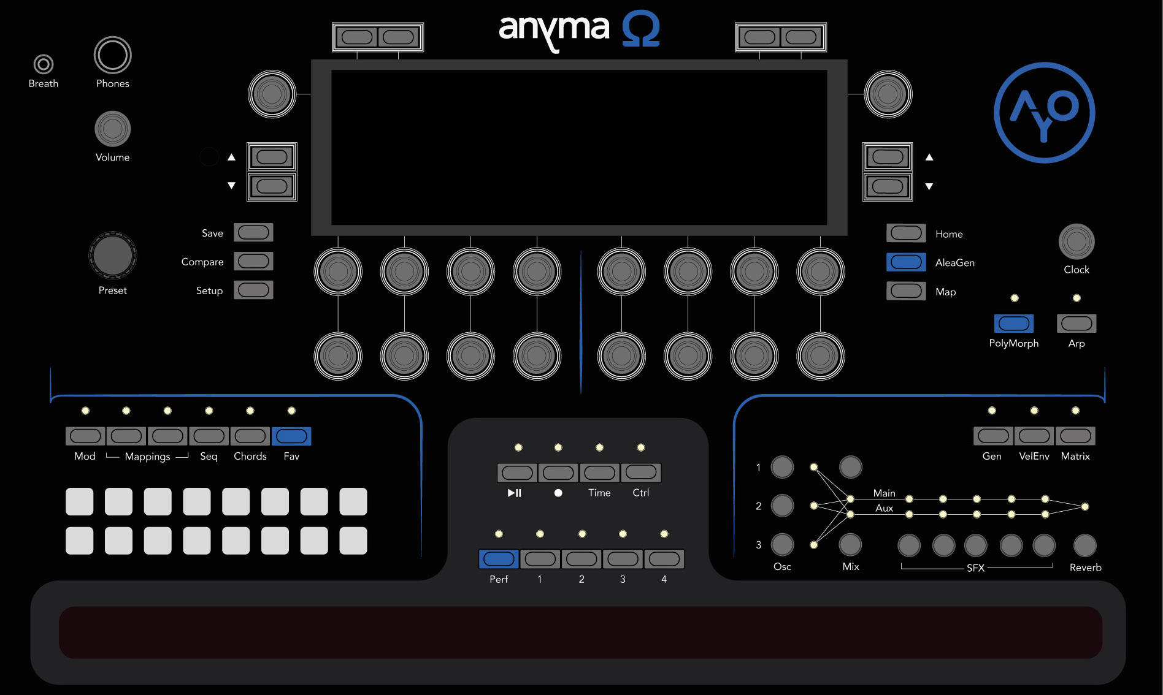Click the Volume knob
The height and width of the screenshot is (695, 1163).
coord(112,129)
